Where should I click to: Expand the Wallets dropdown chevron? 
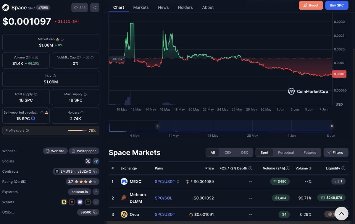[96, 202]
